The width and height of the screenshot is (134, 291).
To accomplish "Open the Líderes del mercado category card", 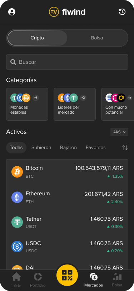I will 75,104.
